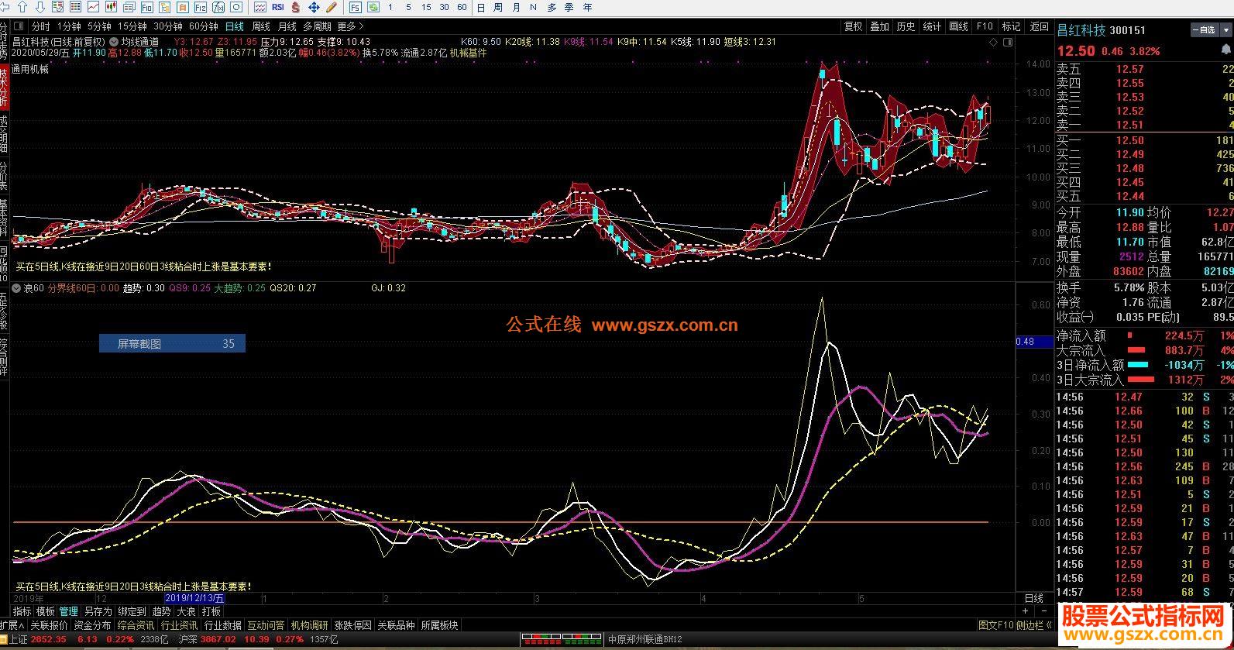Open the f(x) formula manager icon
Screen dimensions: 1234x650
click(x=218, y=7)
